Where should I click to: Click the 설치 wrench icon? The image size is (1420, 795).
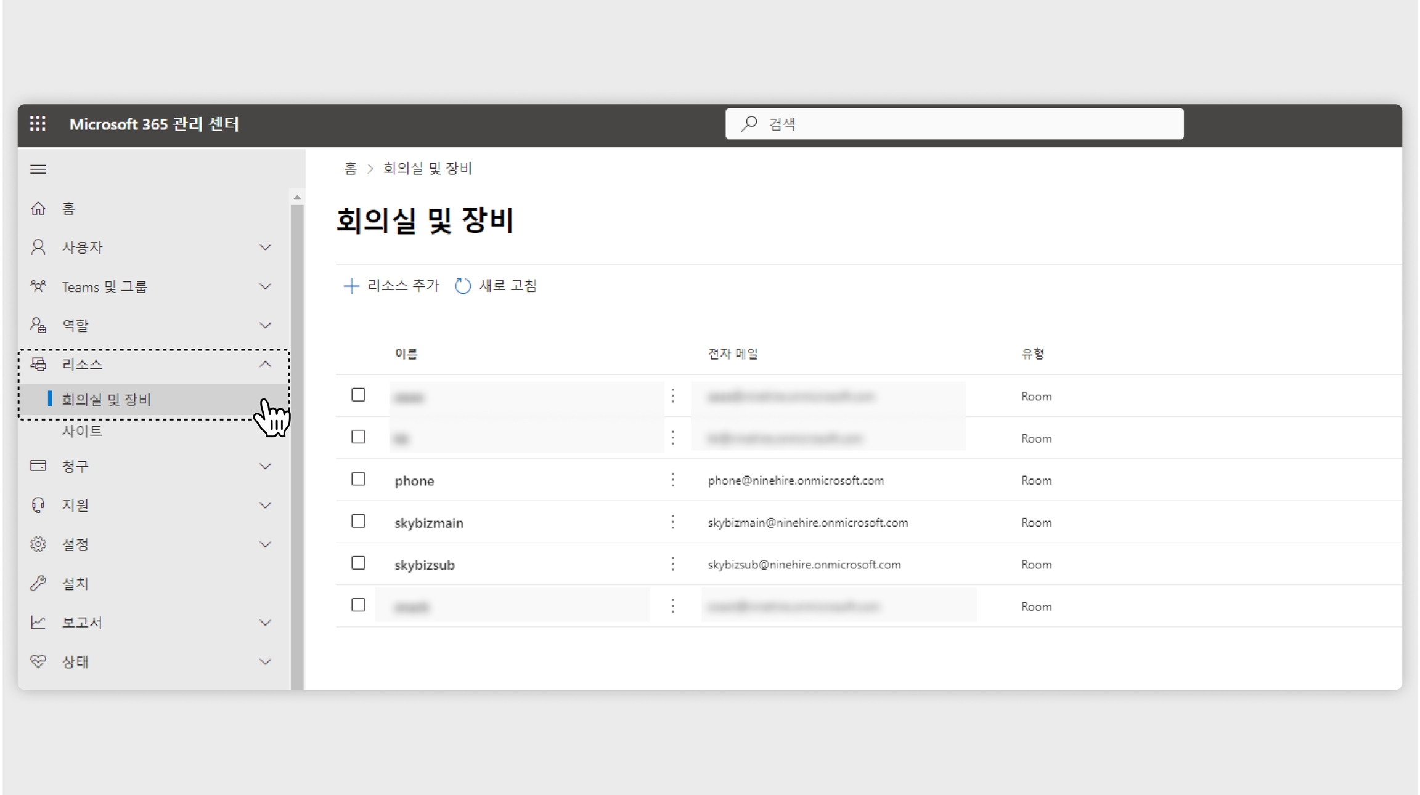coord(38,583)
